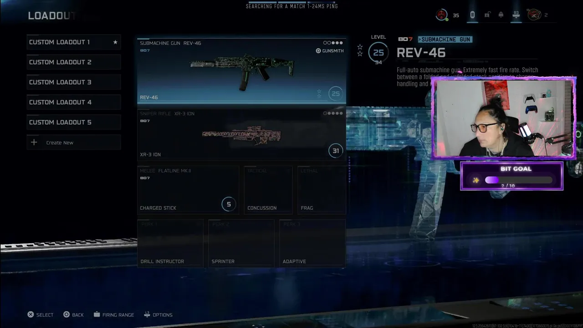Click the player avatar icon at top right
Image resolution: width=583 pixels, height=328 pixels.
click(x=442, y=15)
